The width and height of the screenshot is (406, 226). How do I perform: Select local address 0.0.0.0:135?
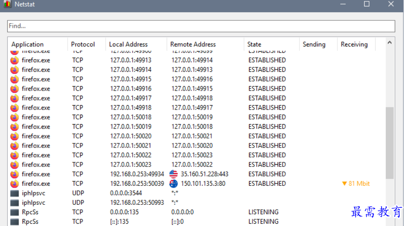(125, 212)
